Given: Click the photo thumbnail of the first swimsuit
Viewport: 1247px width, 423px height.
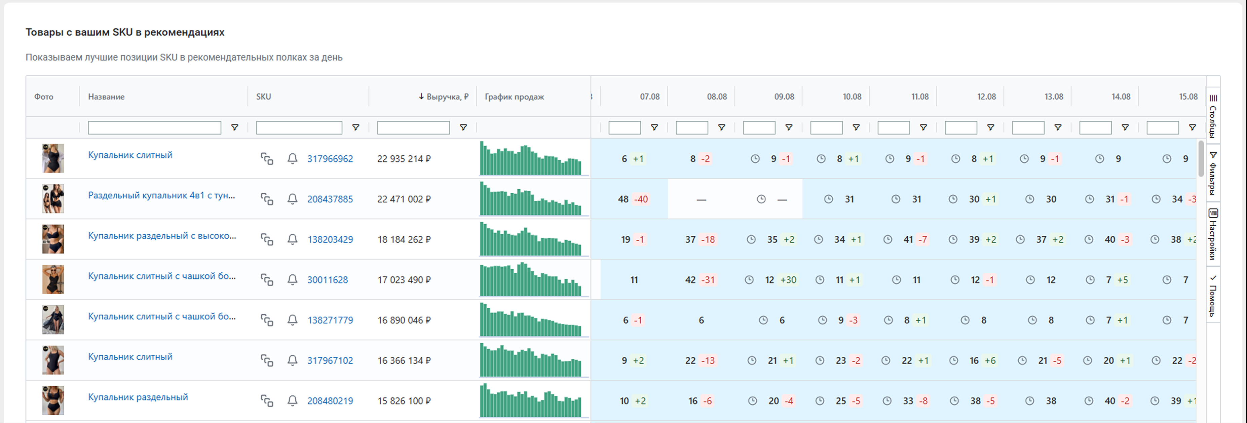Looking at the screenshot, I should point(53,158).
